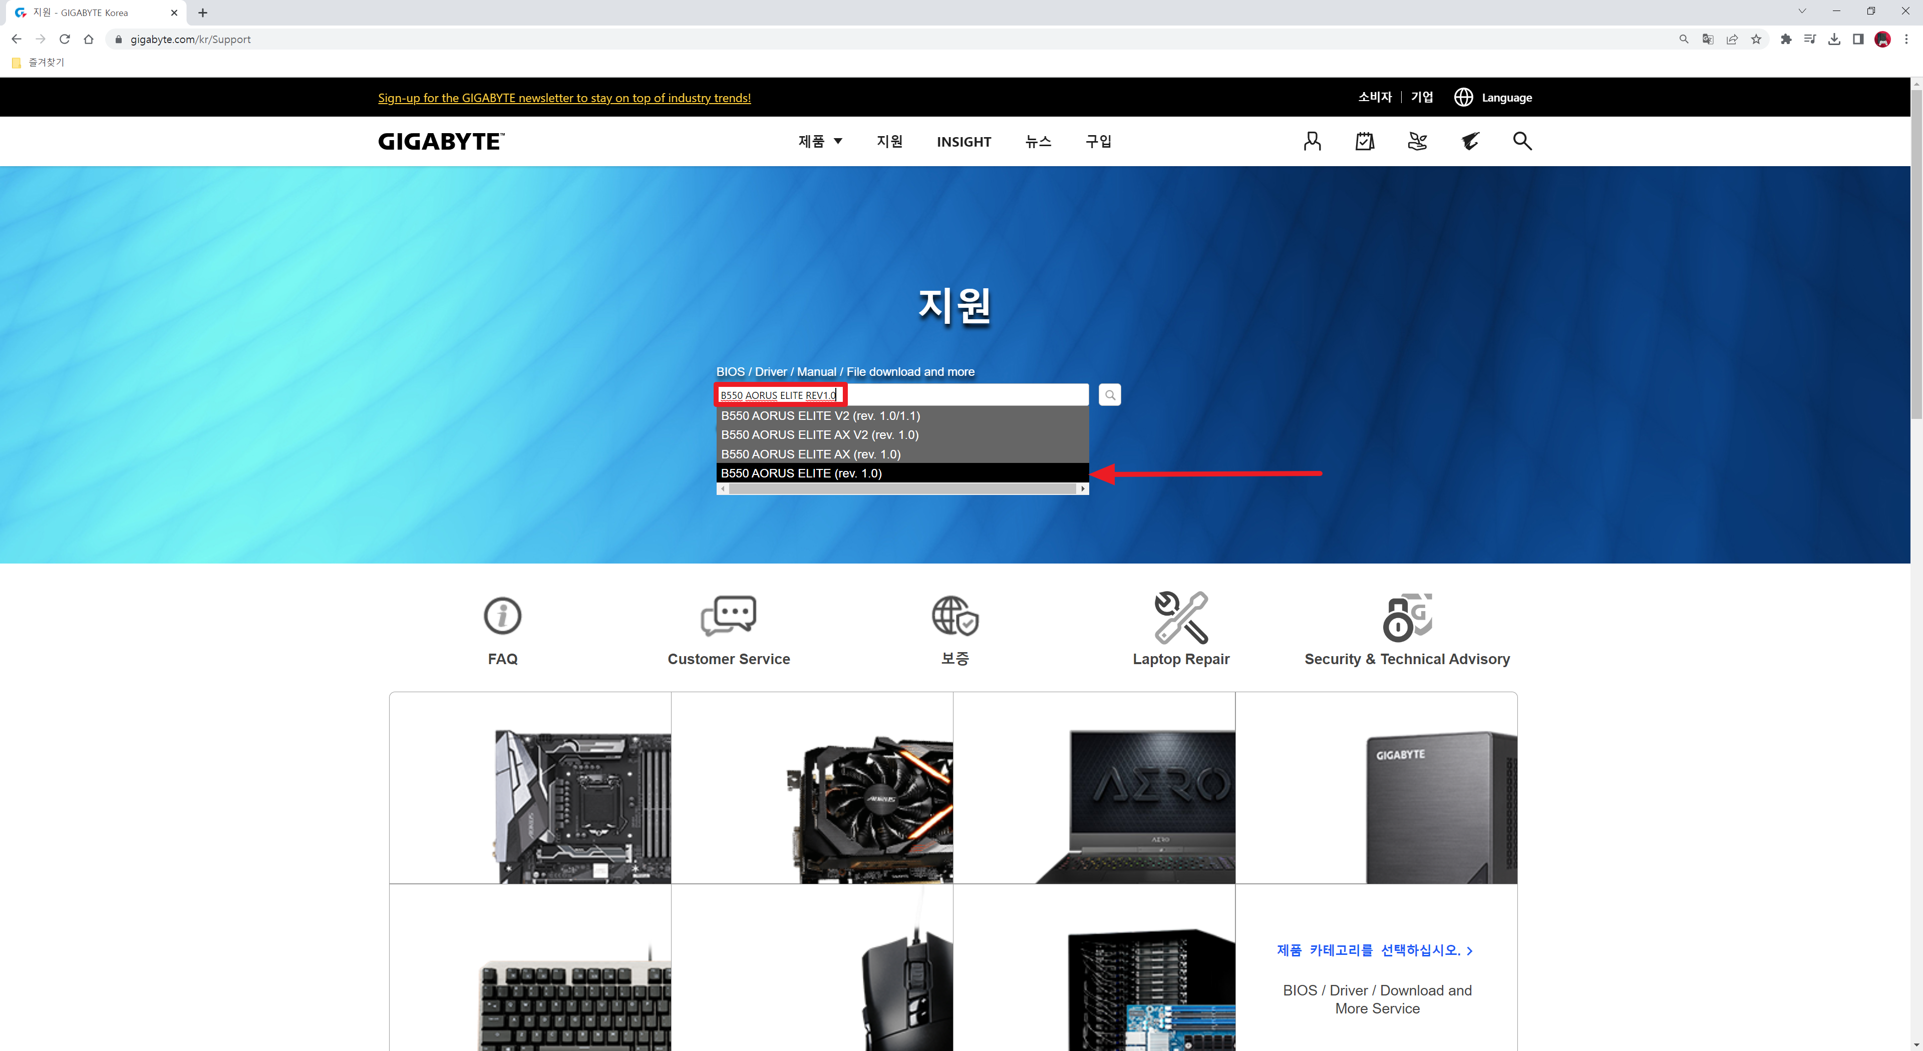Expand the 제품 dropdown menu
Screen dimensions: 1923x1051
pos(820,141)
